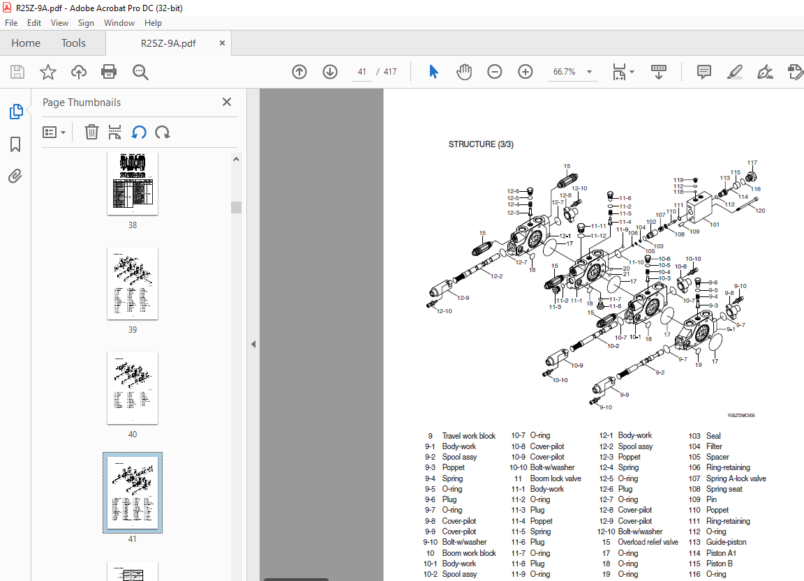Open the Help menu
Viewport: 804px width, 581px height.
point(153,23)
